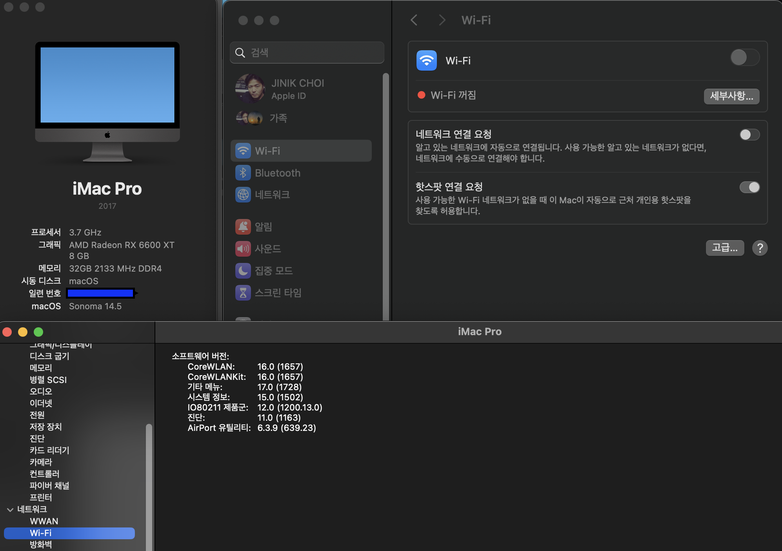This screenshot has width=782, height=551.
Task: Click the 검색 search field
Action: (x=307, y=53)
